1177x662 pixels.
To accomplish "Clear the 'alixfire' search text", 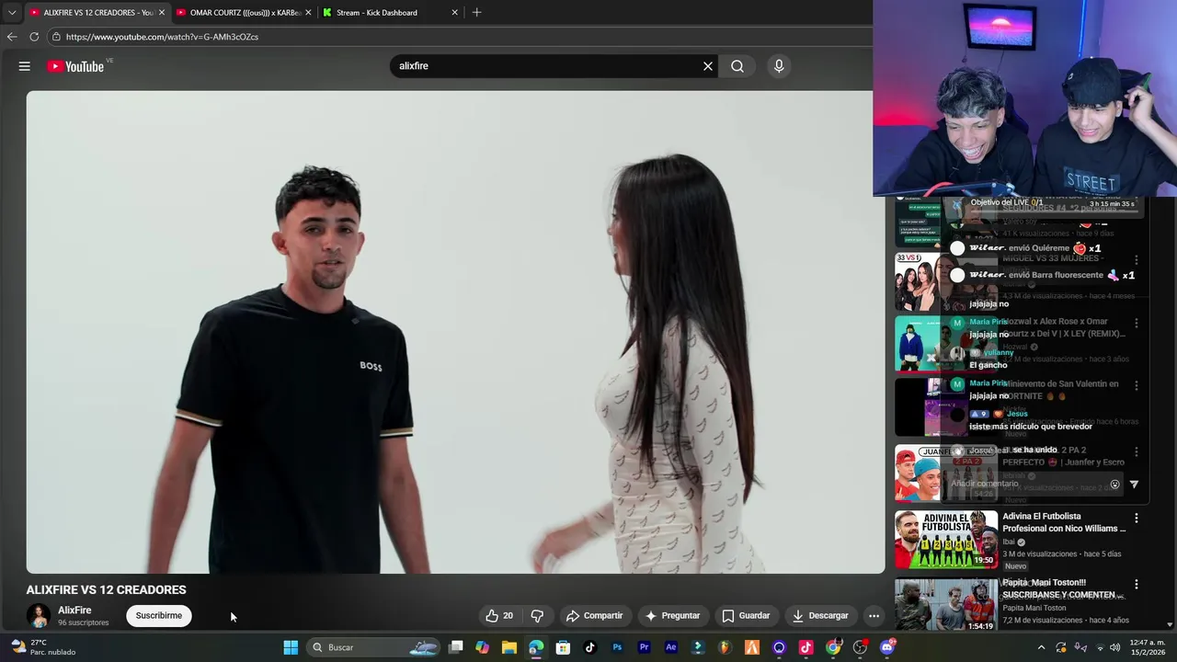I will coord(708,66).
